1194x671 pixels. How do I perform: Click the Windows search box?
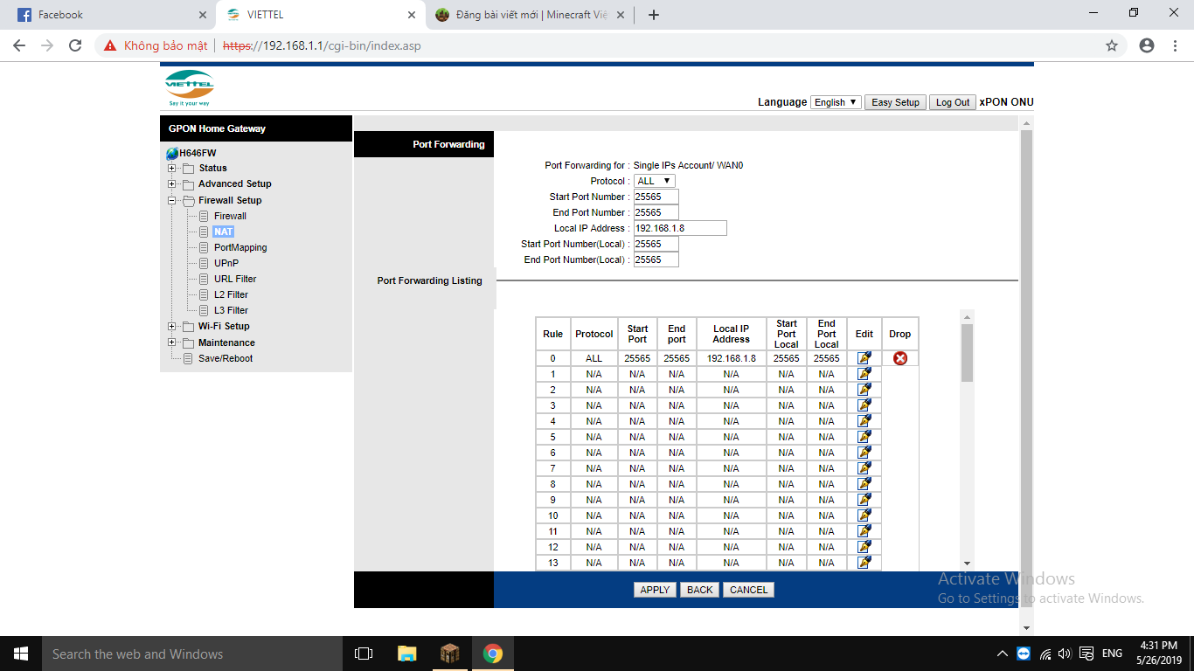tap(192, 654)
